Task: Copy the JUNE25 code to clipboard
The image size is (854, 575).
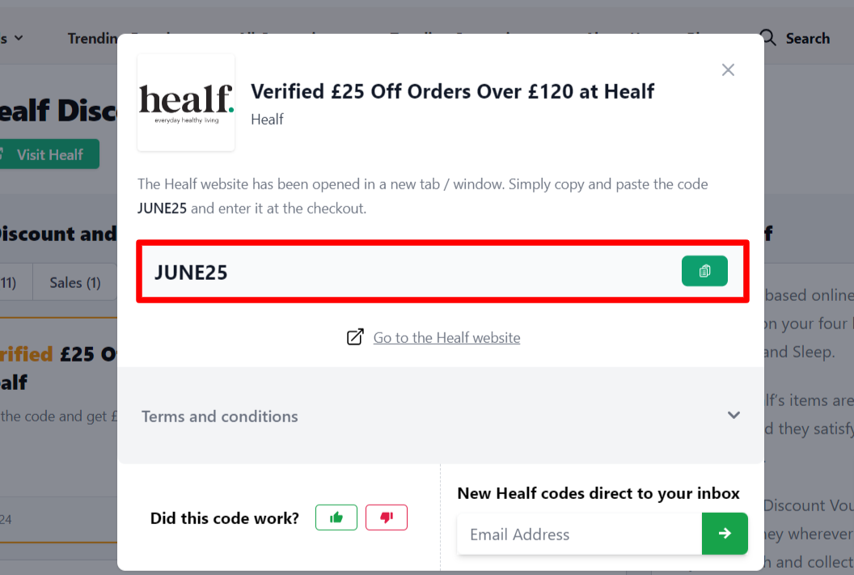Action: pos(704,271)
